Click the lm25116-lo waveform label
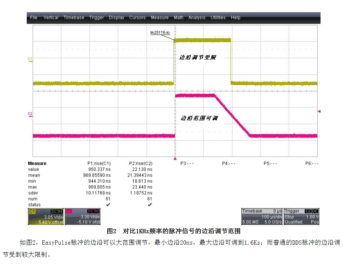 click(160, 32)
